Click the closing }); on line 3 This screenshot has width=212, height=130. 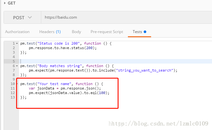(24, 53)
